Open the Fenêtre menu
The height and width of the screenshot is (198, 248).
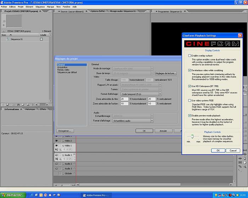(67, 7)
